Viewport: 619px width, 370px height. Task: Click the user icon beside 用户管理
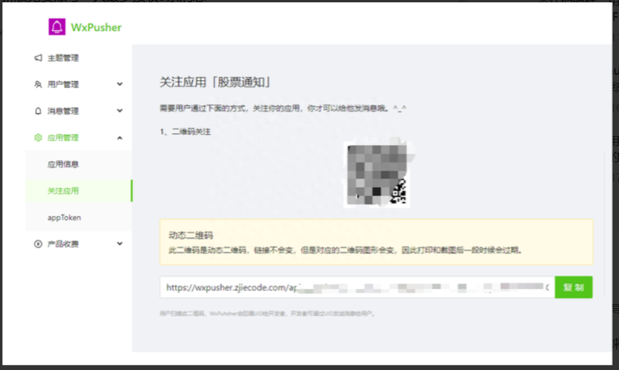click(x=38, y=84)
